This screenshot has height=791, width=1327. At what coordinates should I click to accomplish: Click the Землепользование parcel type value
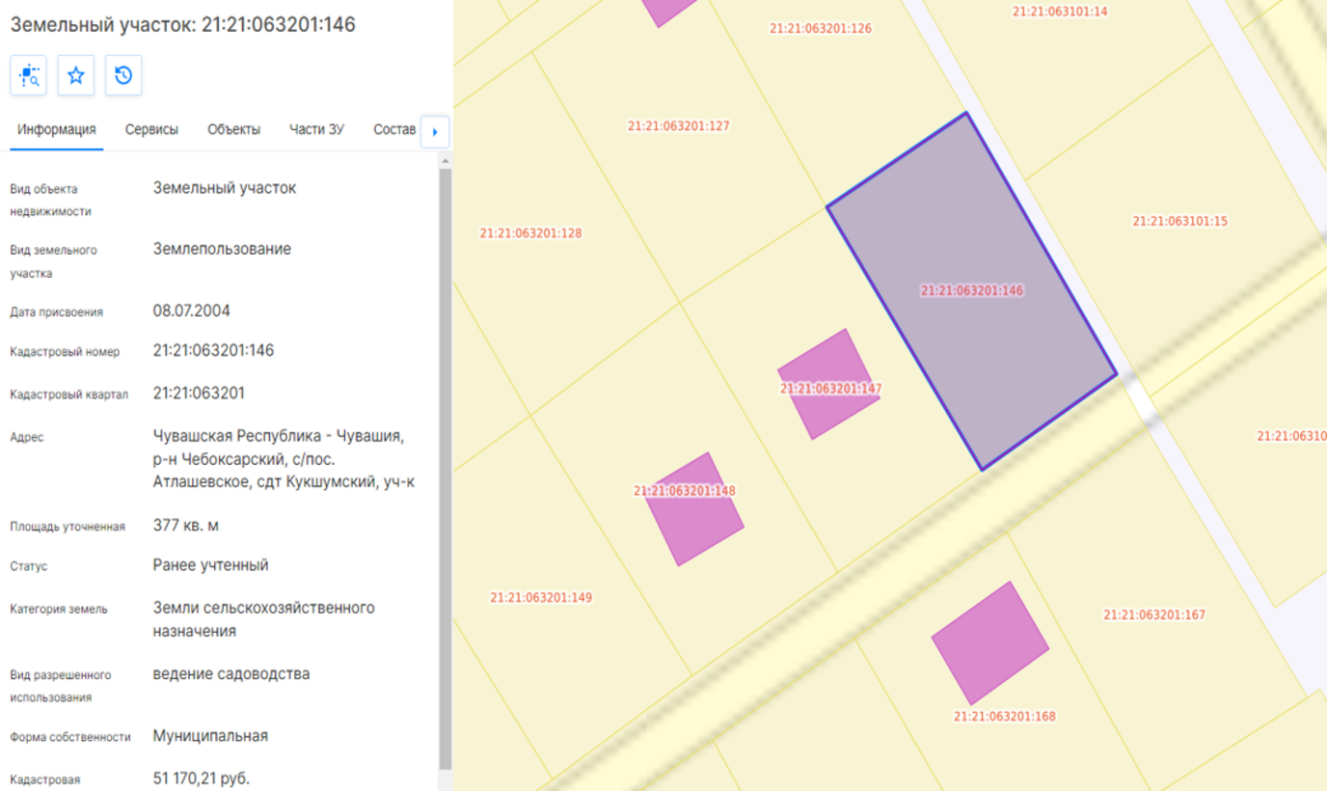pyautogui.click(x=222, y=249)
